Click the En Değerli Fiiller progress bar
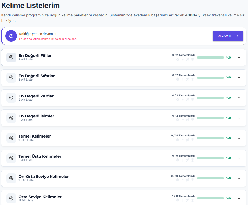The image size is (248, 205). click(x=210, y=58)
